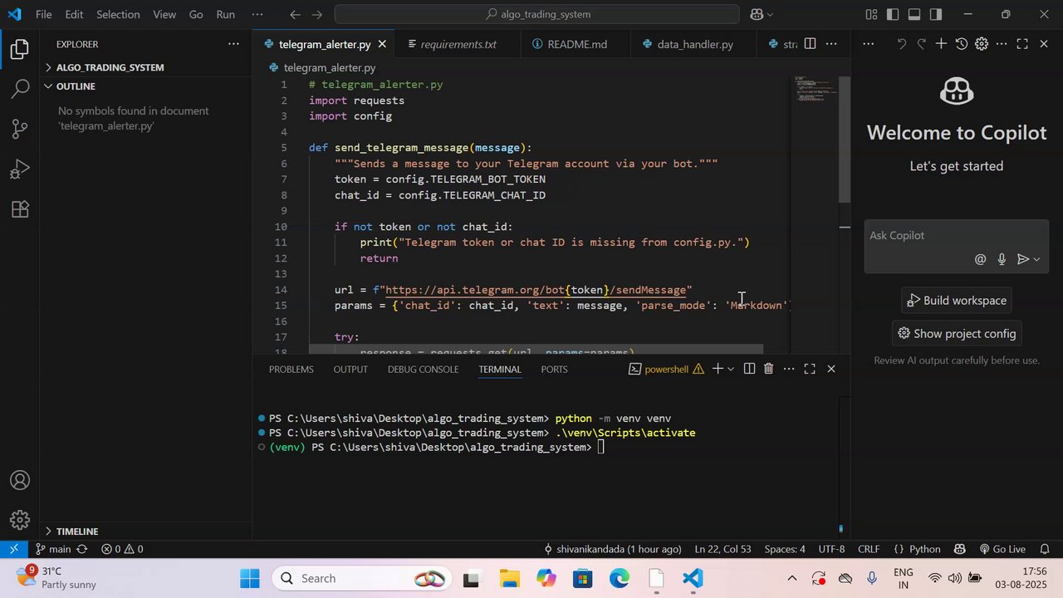Click the Show project config button
The image size is (1063, 598).
[x=956, y=334]
